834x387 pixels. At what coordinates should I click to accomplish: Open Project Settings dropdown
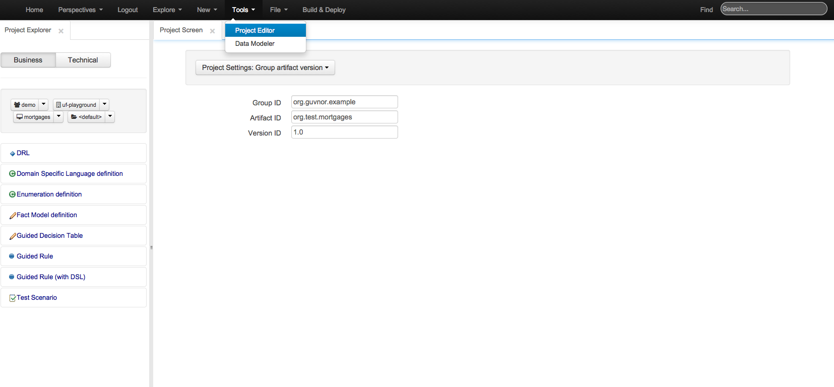pos(265,68)
